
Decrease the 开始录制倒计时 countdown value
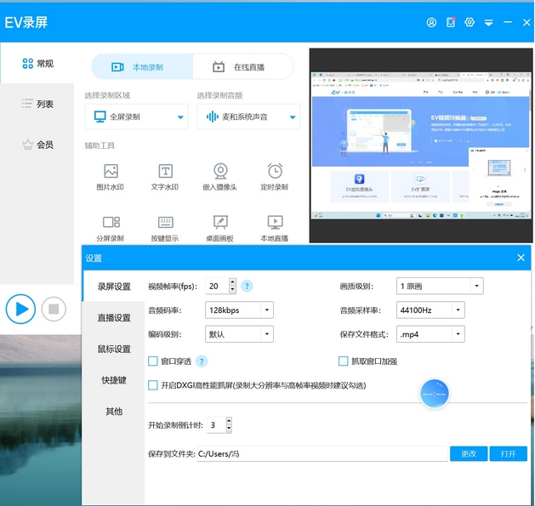[x=229, y=429]
